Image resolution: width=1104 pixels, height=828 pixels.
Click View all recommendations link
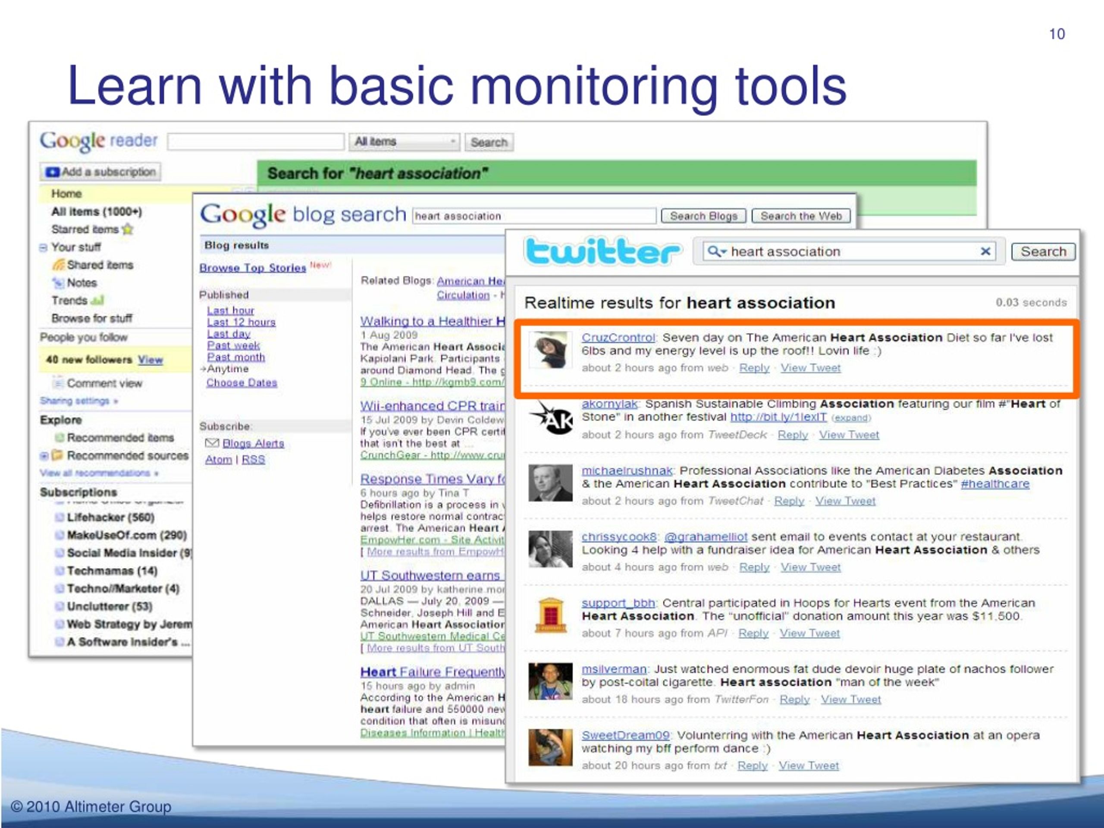(99, 473)
